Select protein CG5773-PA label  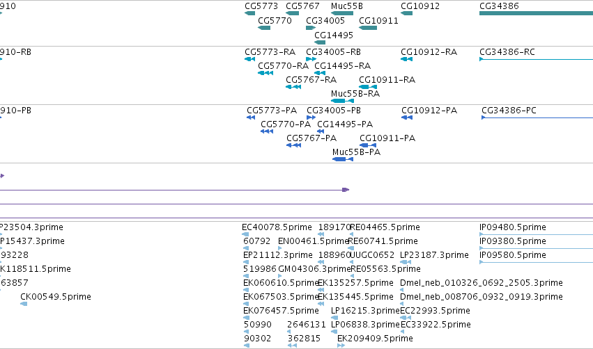(272, 110)
